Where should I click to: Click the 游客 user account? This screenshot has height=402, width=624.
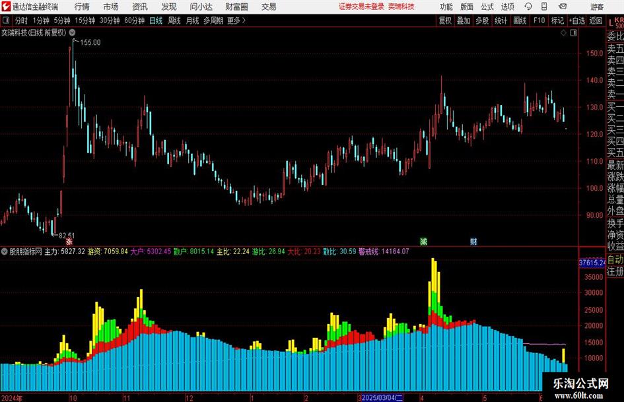(597, 7)
